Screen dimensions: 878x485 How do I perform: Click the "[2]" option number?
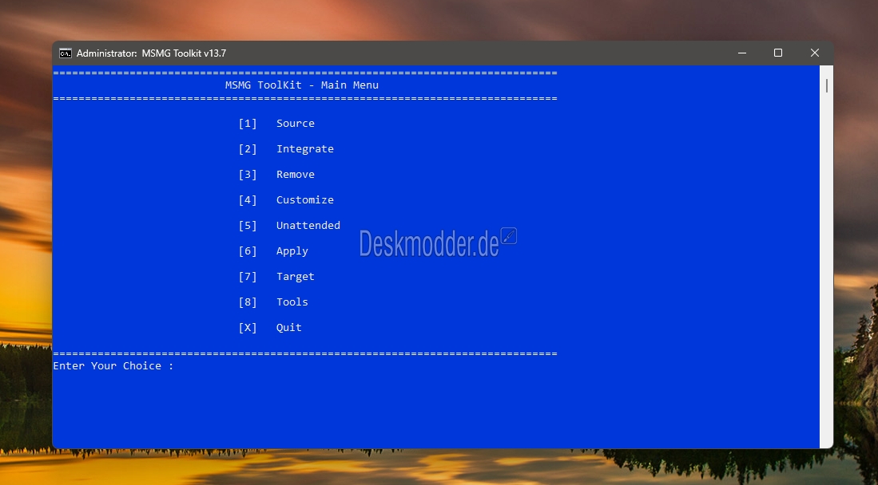click(x=248, y=149)
